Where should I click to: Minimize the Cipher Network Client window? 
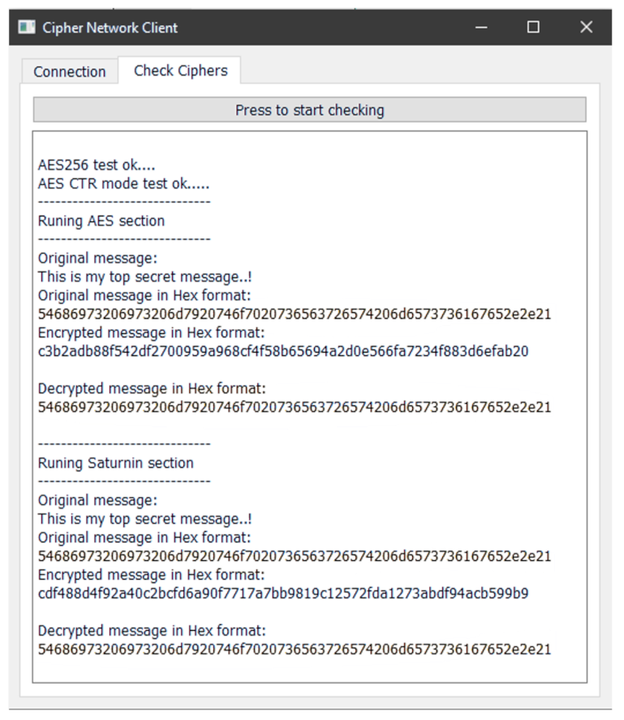(482, 28)
